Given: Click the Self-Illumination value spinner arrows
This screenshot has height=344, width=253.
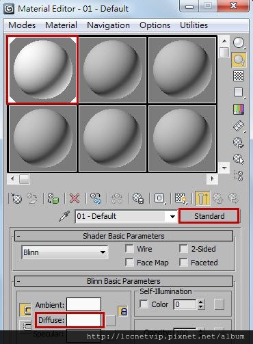Looking at the screenshot, I should (200, 304).
